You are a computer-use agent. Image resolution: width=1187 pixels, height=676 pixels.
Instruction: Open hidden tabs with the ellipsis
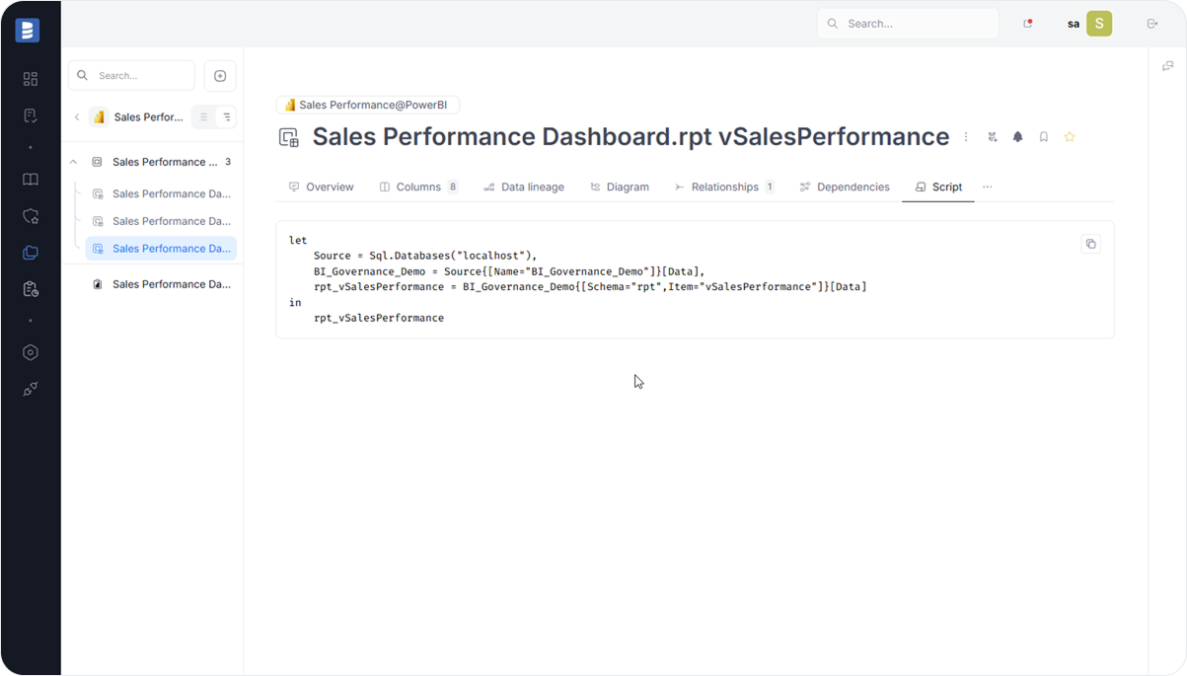click(987, 187)
